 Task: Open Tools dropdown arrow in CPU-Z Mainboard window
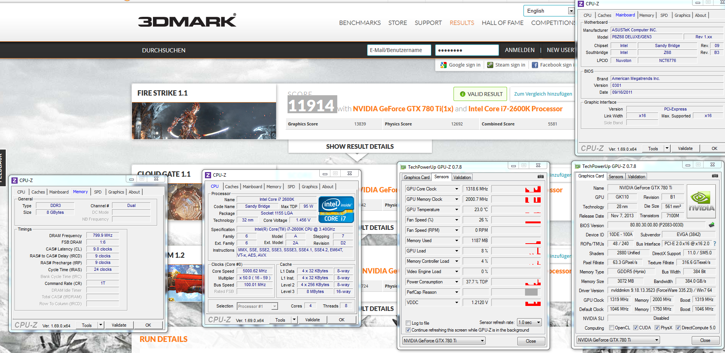667,148
